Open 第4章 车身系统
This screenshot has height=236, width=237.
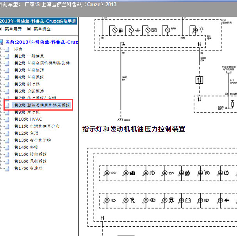click(29, 77)
